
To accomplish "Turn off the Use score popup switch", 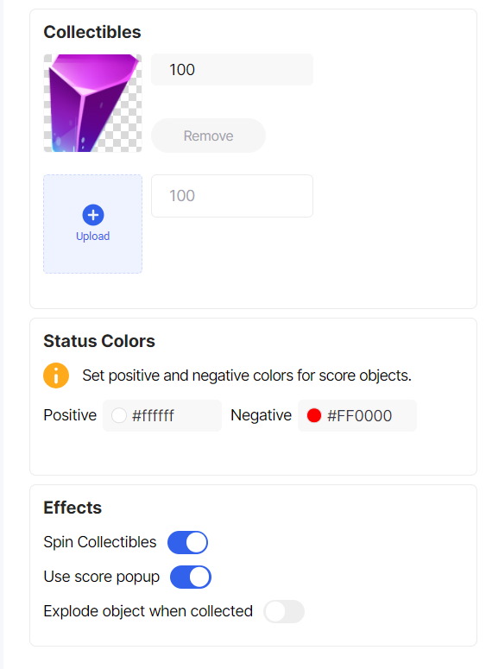I will (x=190, y=577).
